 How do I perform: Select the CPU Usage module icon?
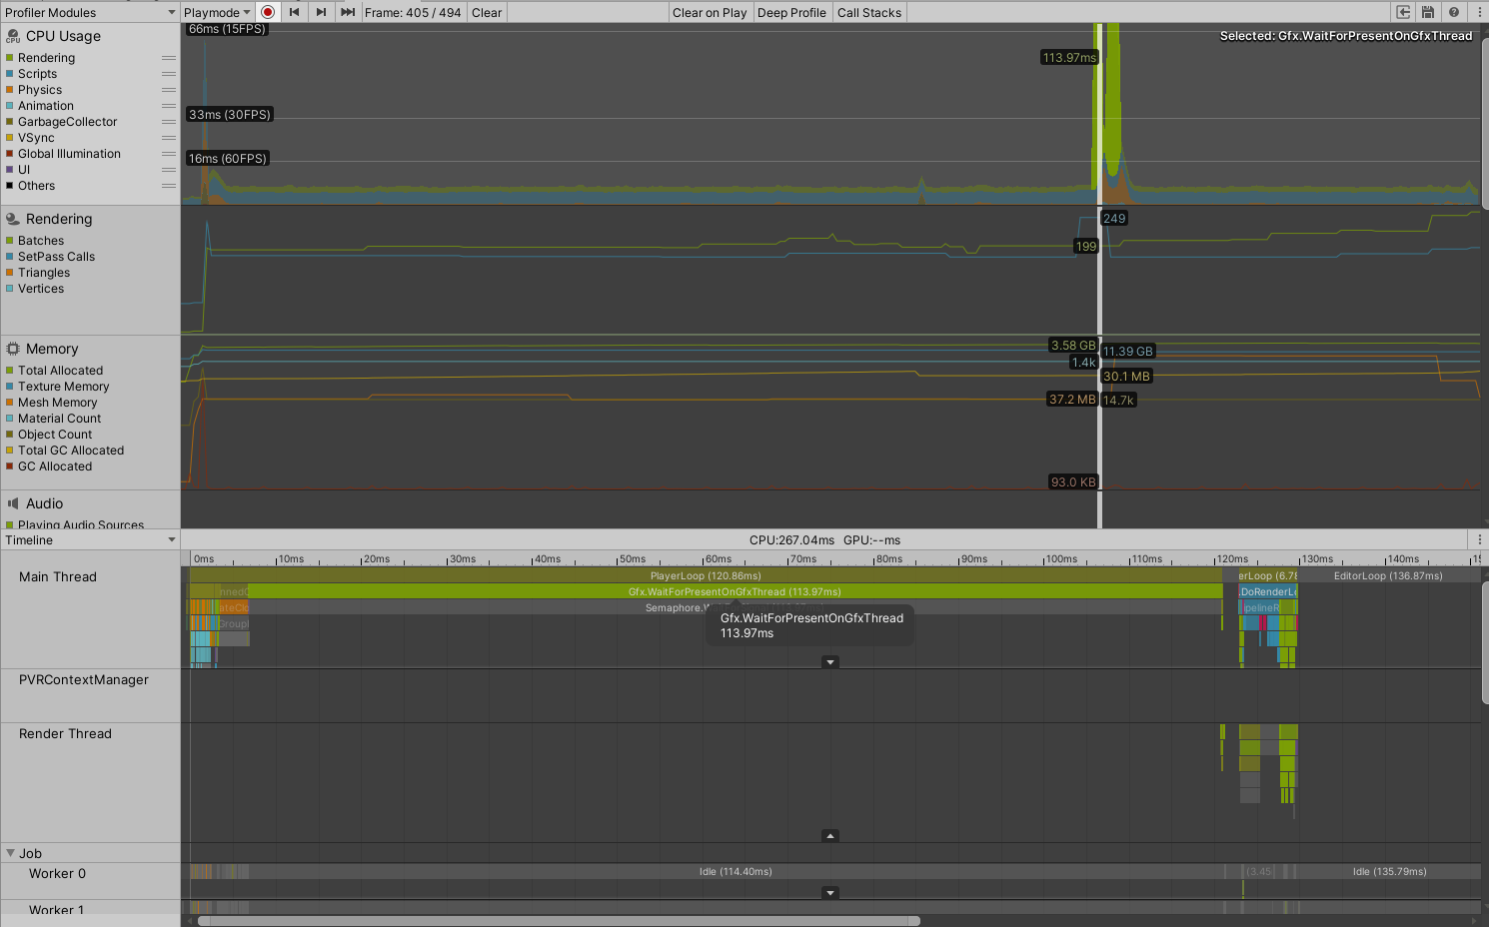click(x=13, y=36)
